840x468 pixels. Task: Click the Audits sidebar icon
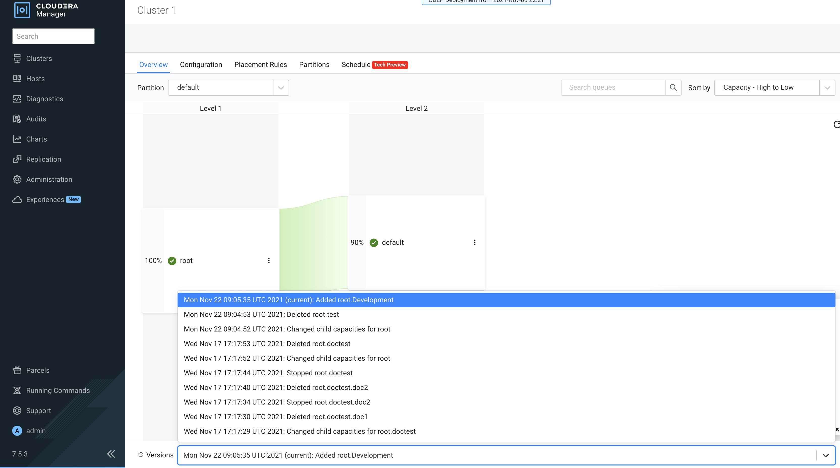(17, 119)
